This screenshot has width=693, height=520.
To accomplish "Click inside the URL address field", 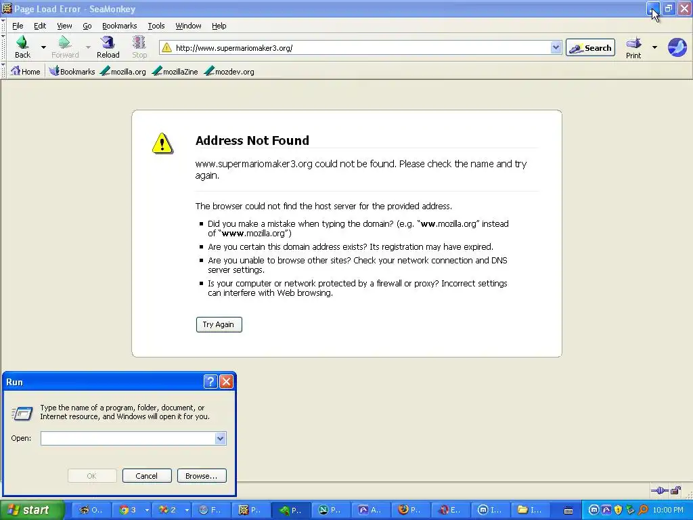I will click(x=360, y=48).
